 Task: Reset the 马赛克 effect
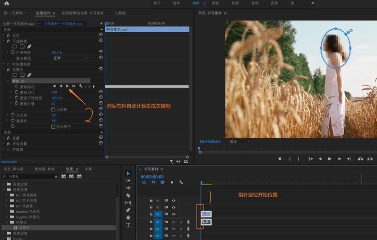[101, 69]
